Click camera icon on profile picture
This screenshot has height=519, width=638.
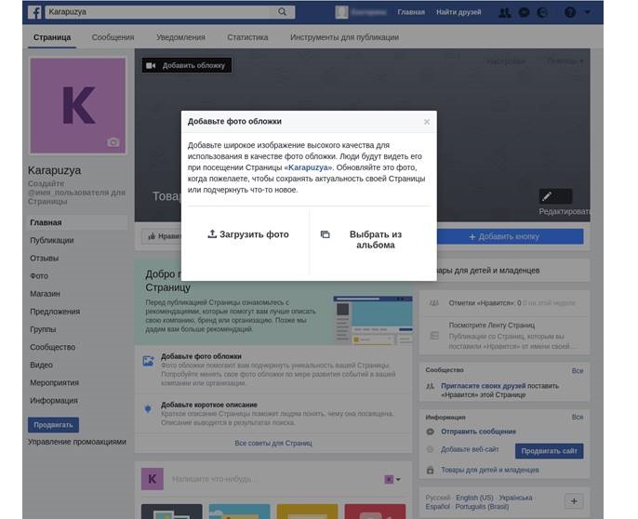tap(113, 142)
